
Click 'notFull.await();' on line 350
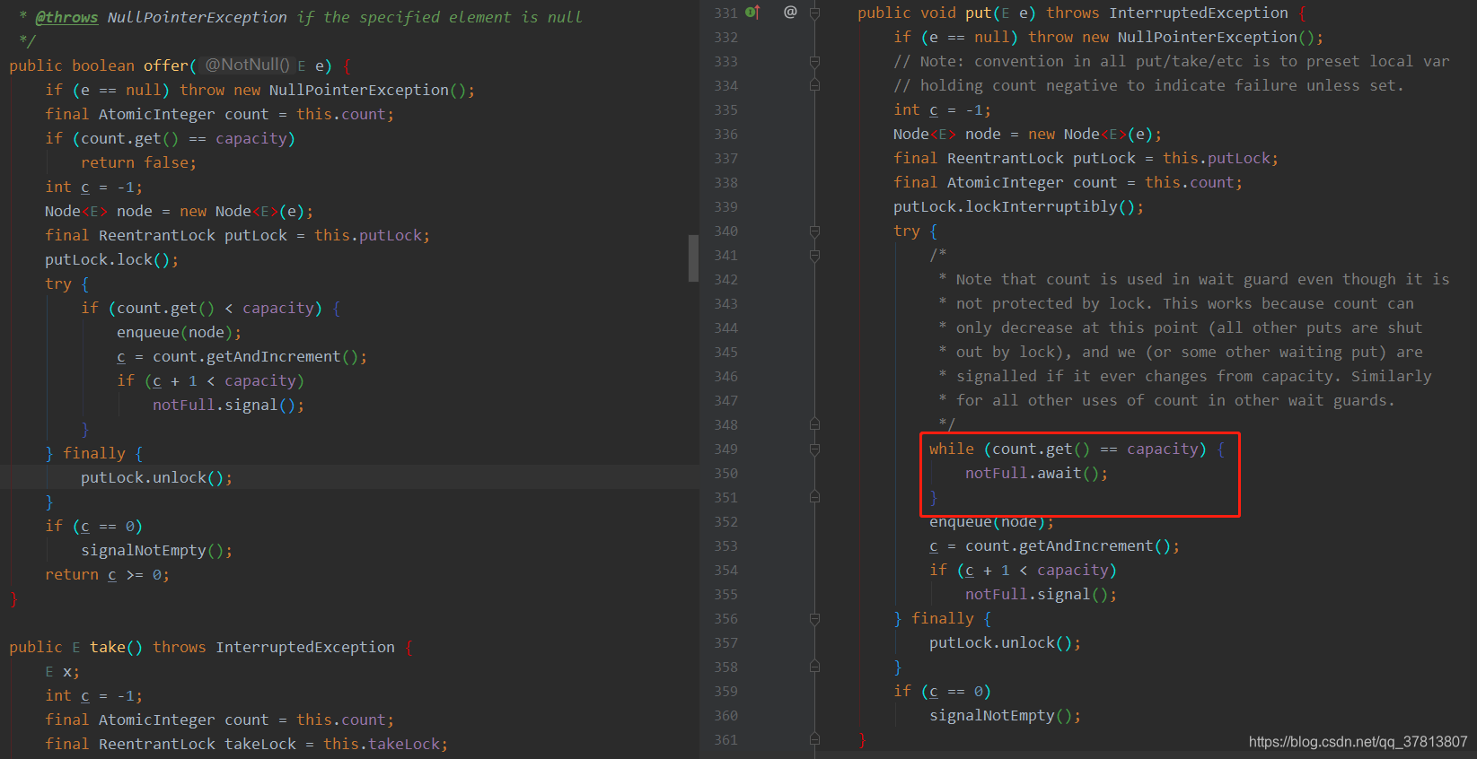1036,473
